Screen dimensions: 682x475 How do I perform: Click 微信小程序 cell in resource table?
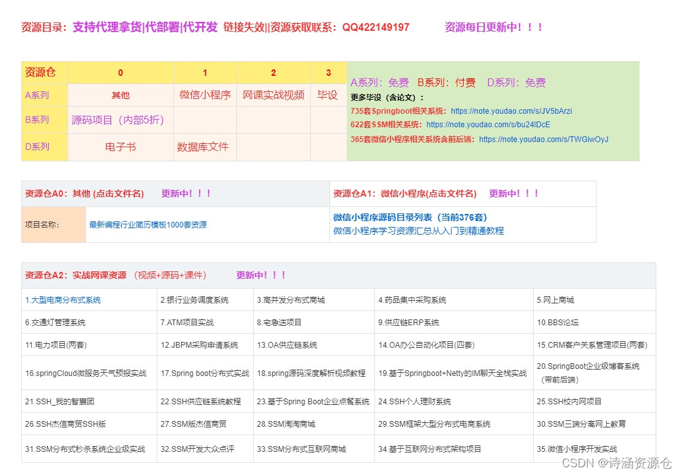[205, 95]
